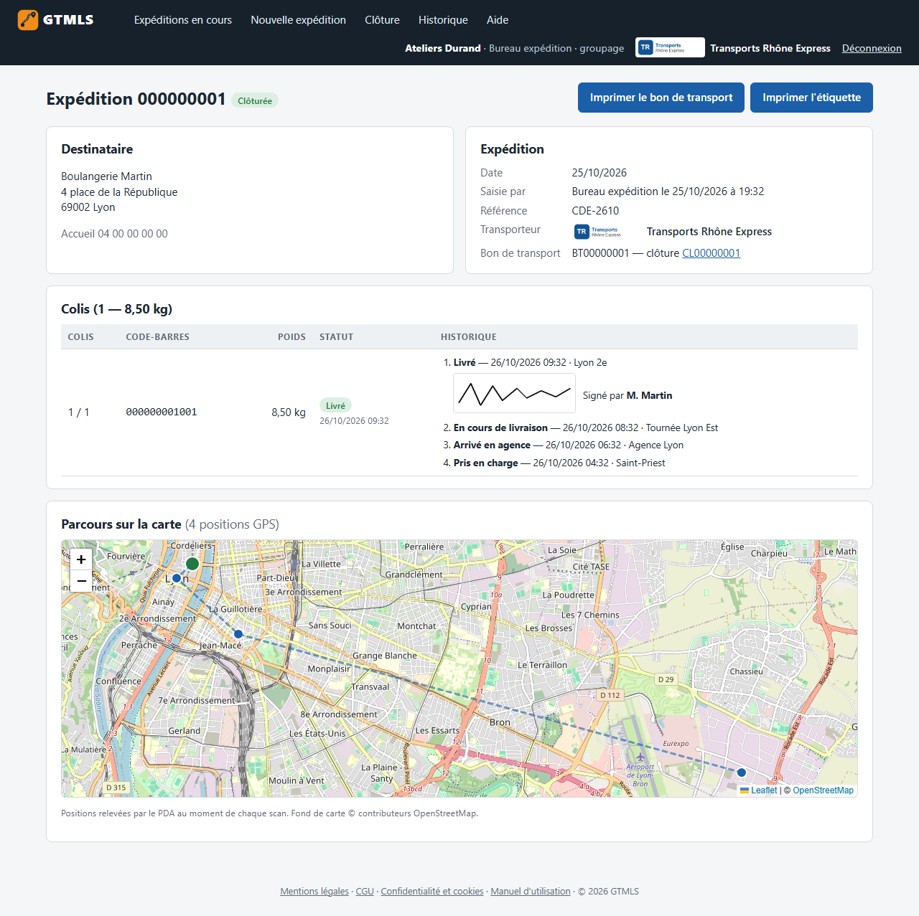Click the Transports Rhône Express logo in header
Image resolution: width=919 pixels, height=916 pixels.
click(x=670, y=47)
